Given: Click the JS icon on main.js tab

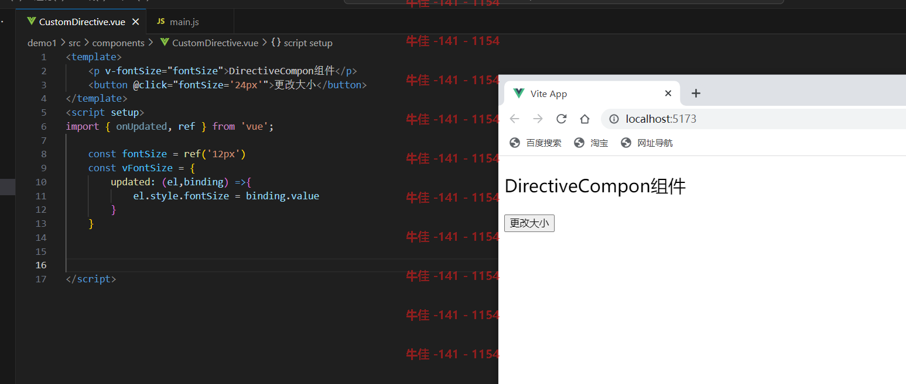Looking at the screenshot, I should [160, 22].
